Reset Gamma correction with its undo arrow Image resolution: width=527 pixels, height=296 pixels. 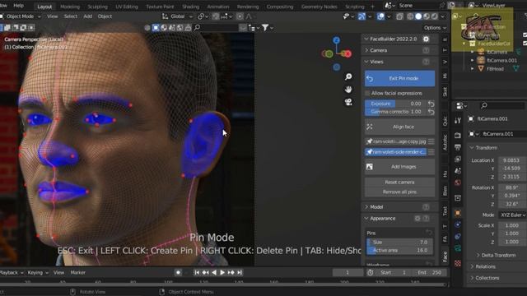431,112
